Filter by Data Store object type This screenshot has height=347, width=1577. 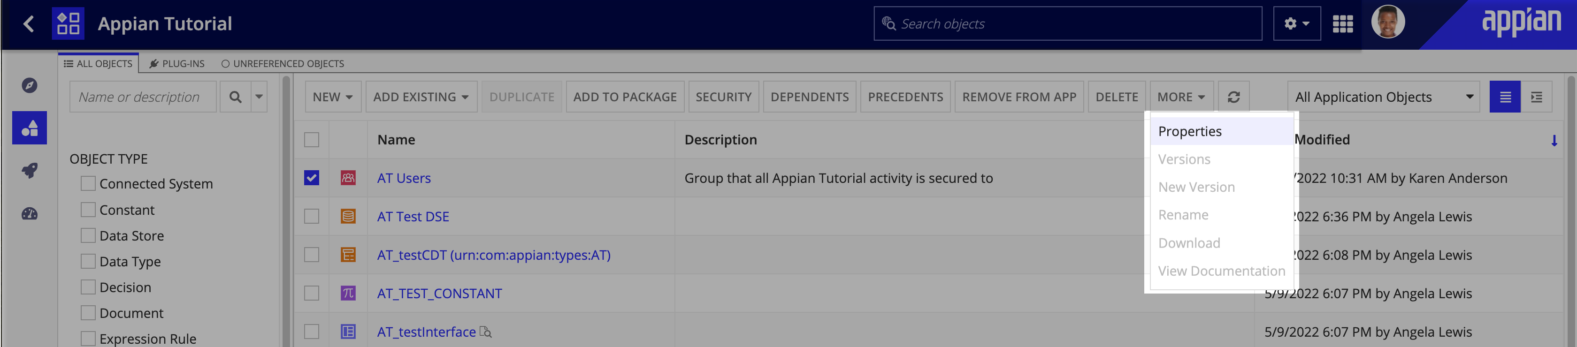click(88, 235)
